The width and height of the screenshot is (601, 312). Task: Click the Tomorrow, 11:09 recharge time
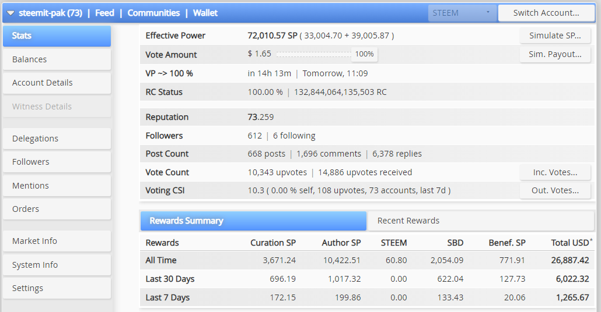click(335, 73)
